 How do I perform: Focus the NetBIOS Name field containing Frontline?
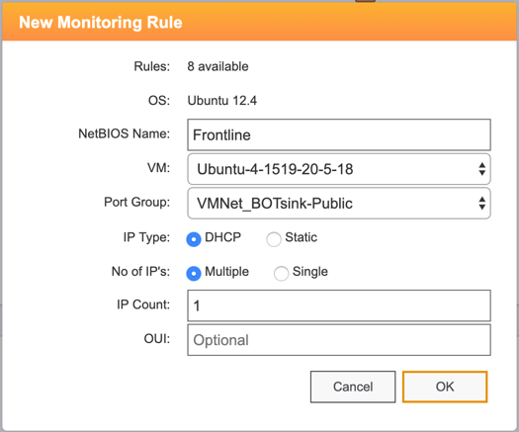point(339,134)
